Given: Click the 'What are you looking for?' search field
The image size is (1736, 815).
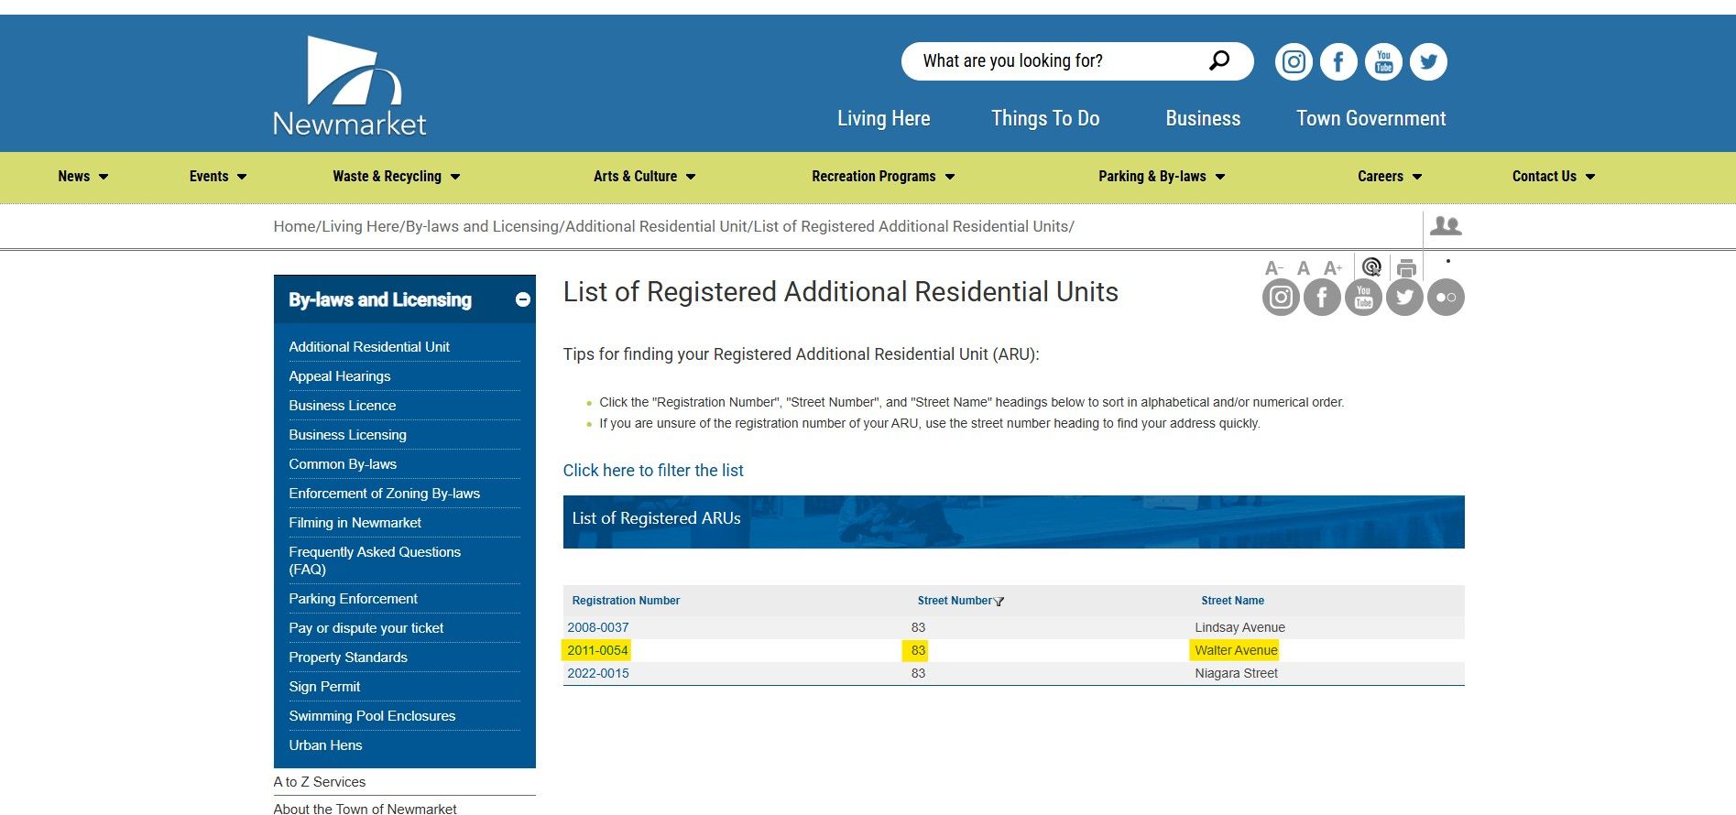Looking at the screenshot, I should [x=1054, y=61].
